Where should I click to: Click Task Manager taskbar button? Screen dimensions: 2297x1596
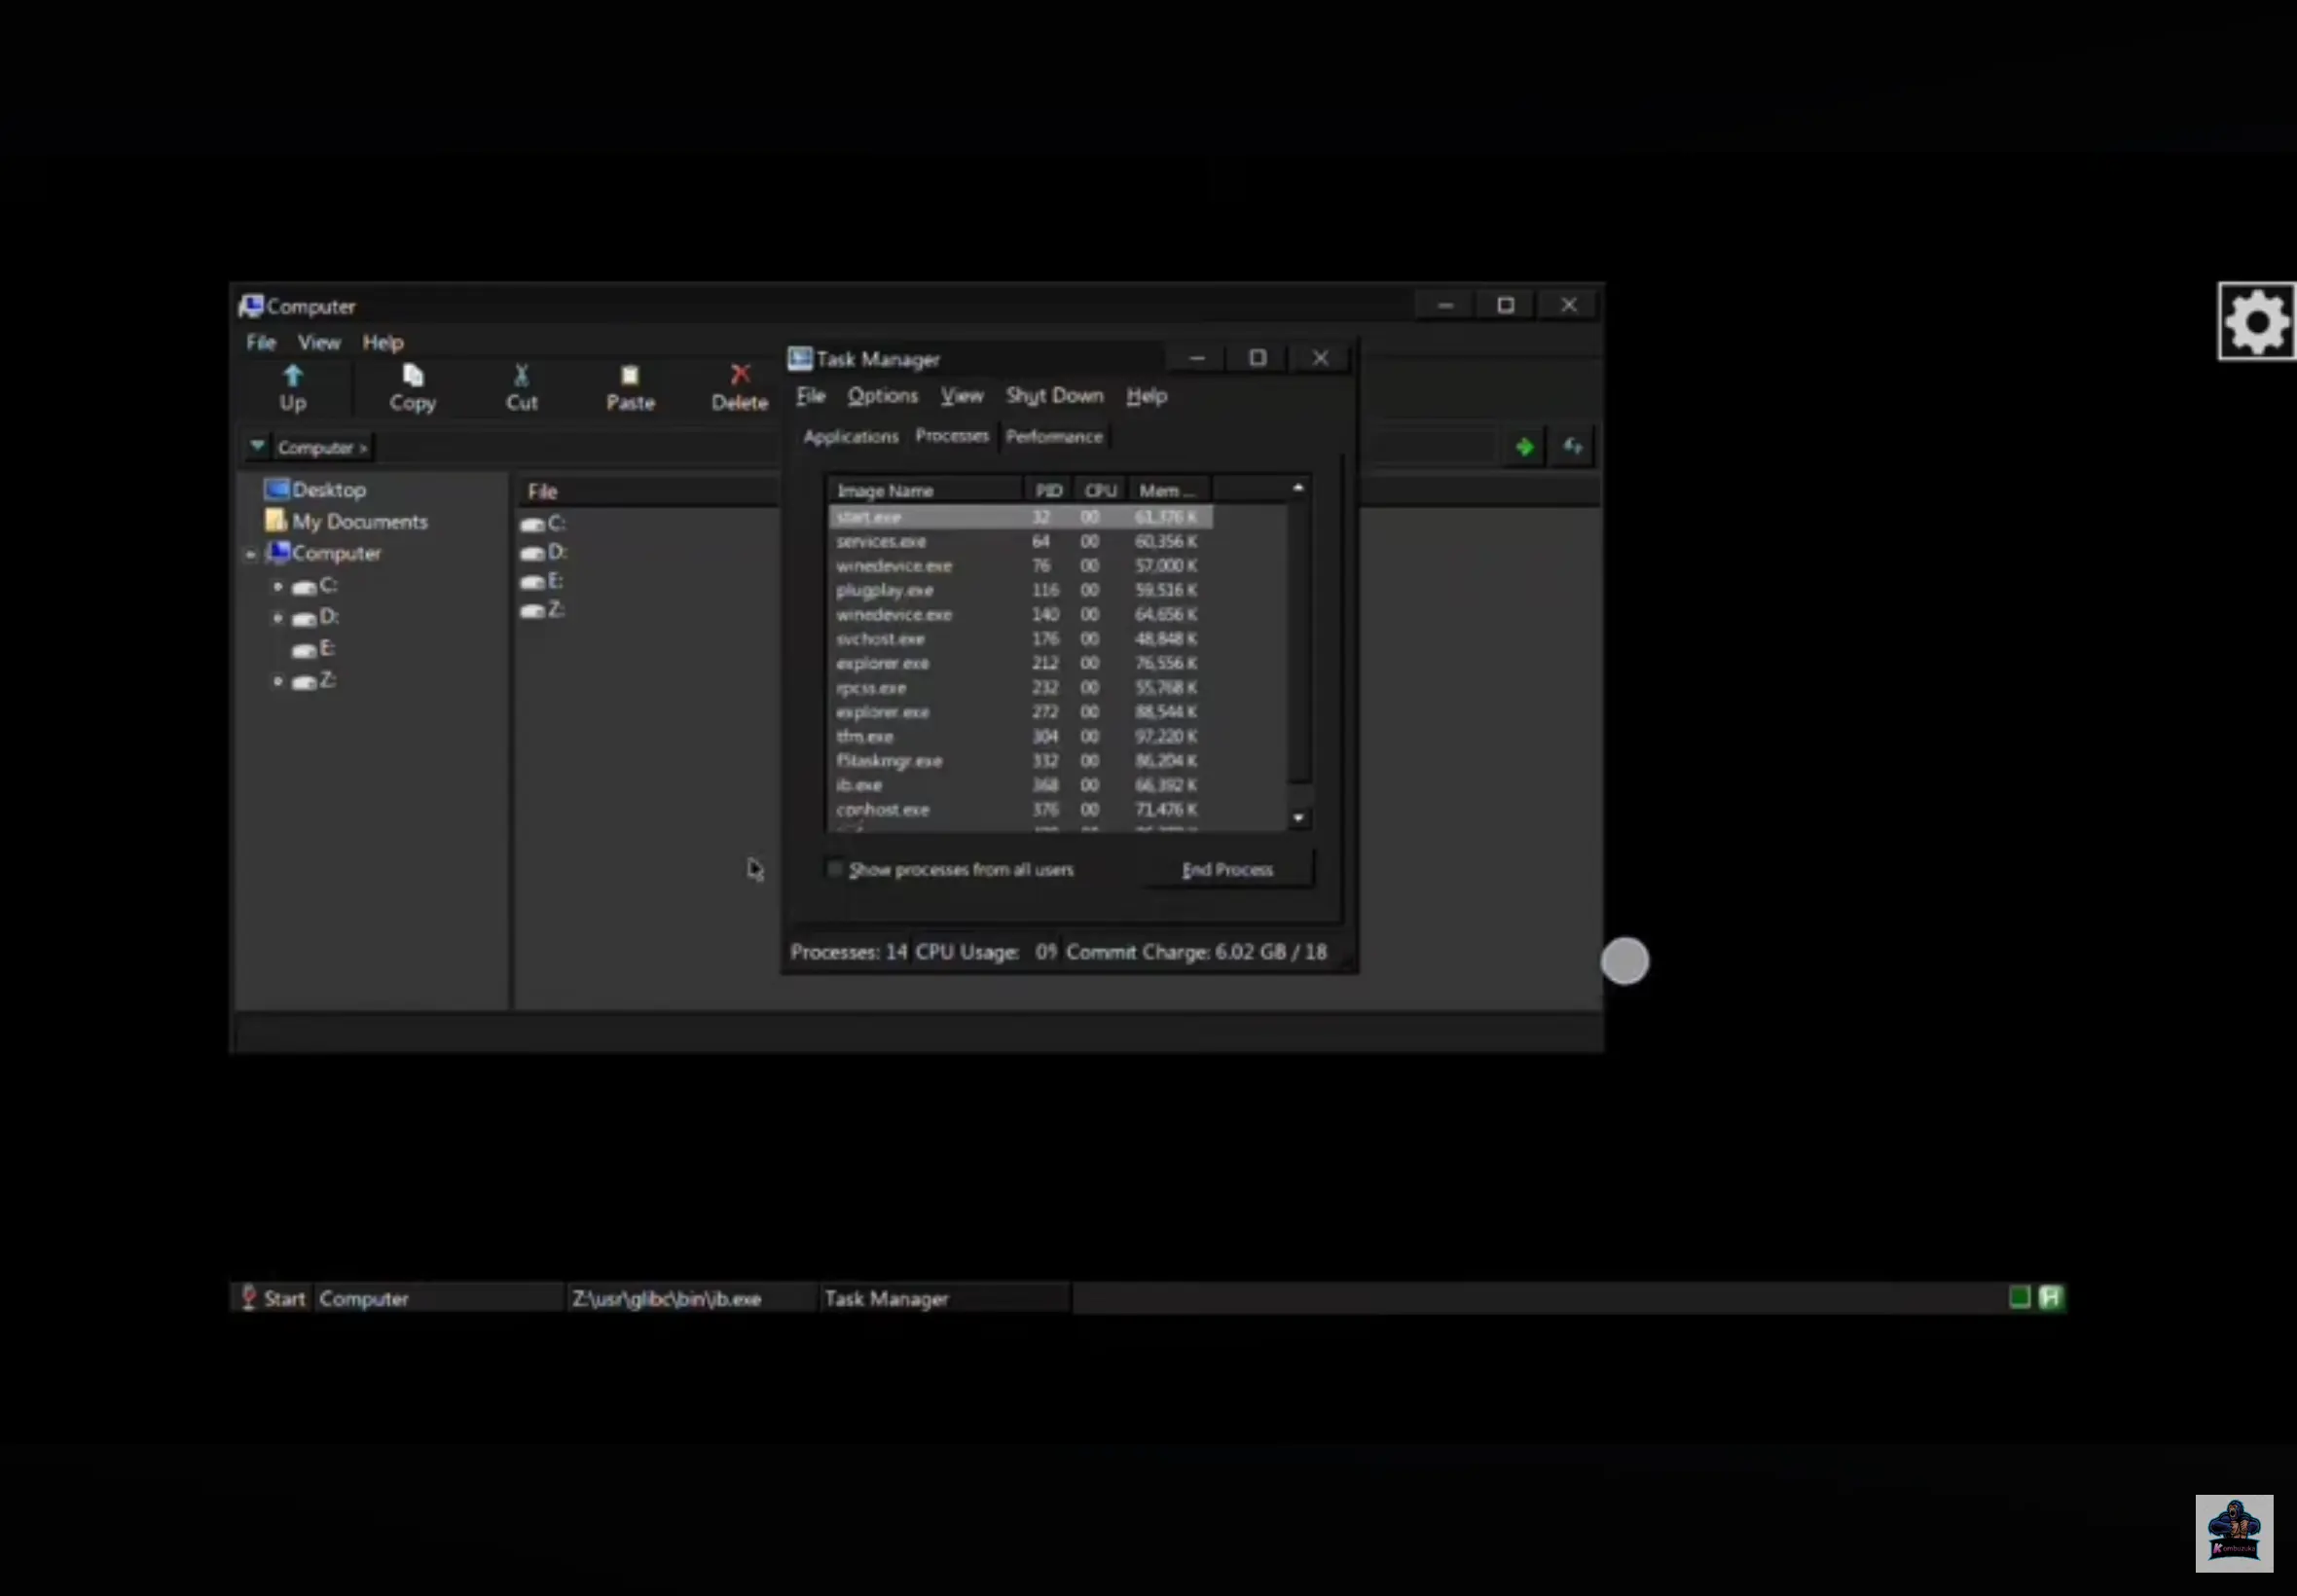[x=943, y=1299]
